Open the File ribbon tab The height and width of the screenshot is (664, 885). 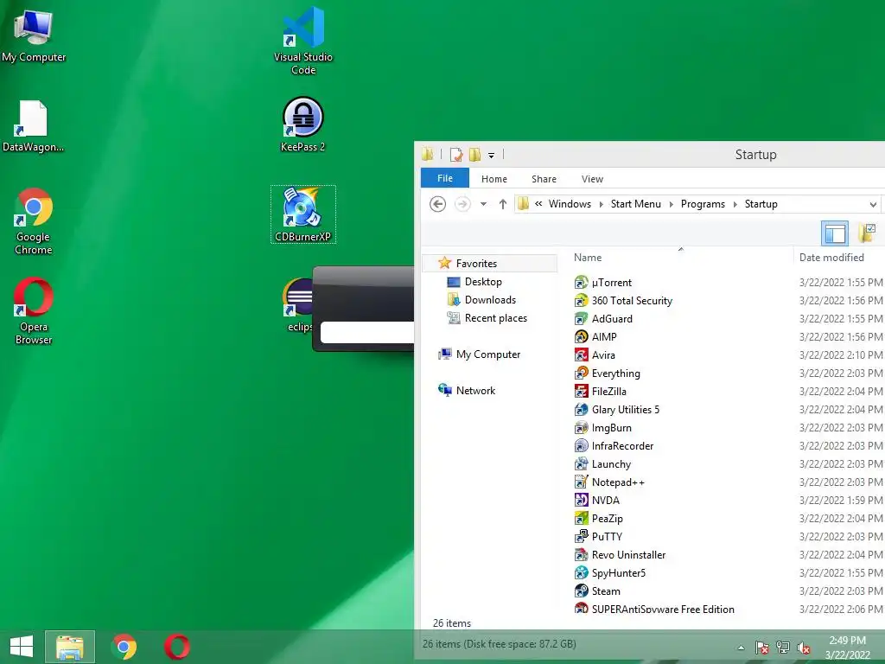(445, 178)
